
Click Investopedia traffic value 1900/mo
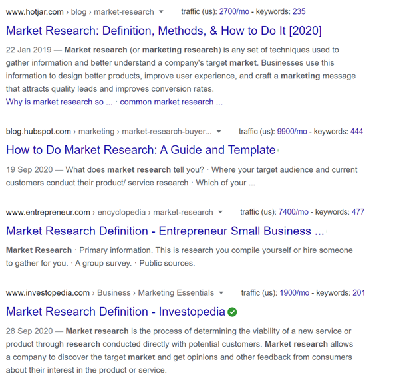295,293
